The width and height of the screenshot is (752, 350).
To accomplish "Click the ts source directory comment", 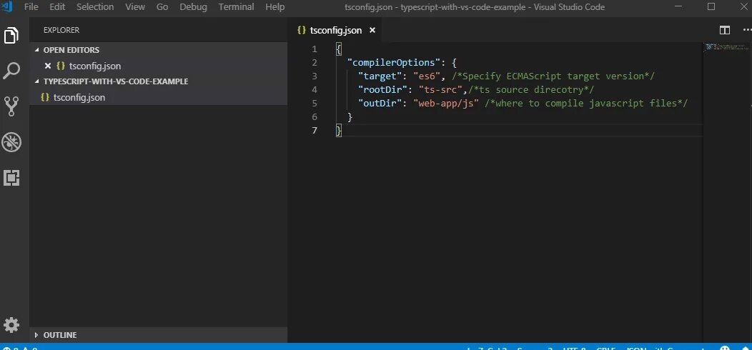I will point(531,90).
